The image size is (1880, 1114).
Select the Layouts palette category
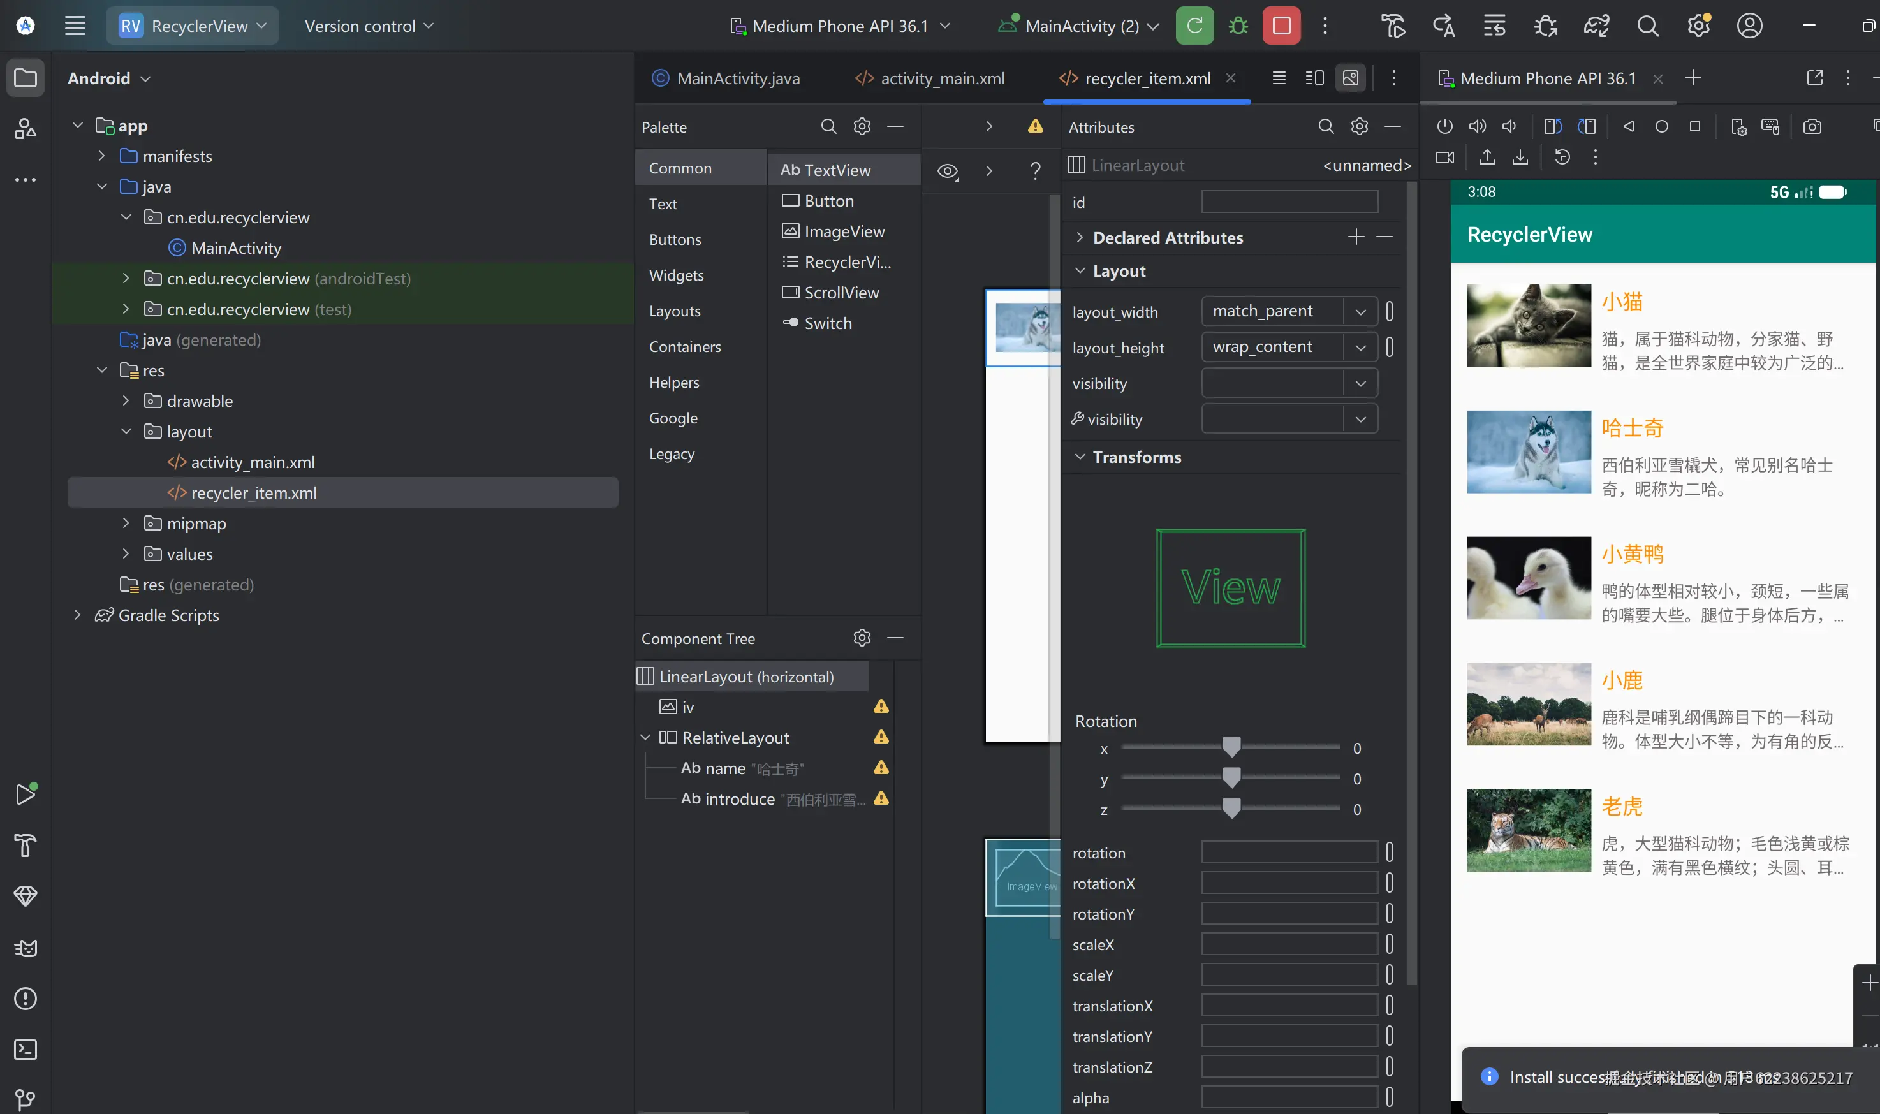(675, 311)
